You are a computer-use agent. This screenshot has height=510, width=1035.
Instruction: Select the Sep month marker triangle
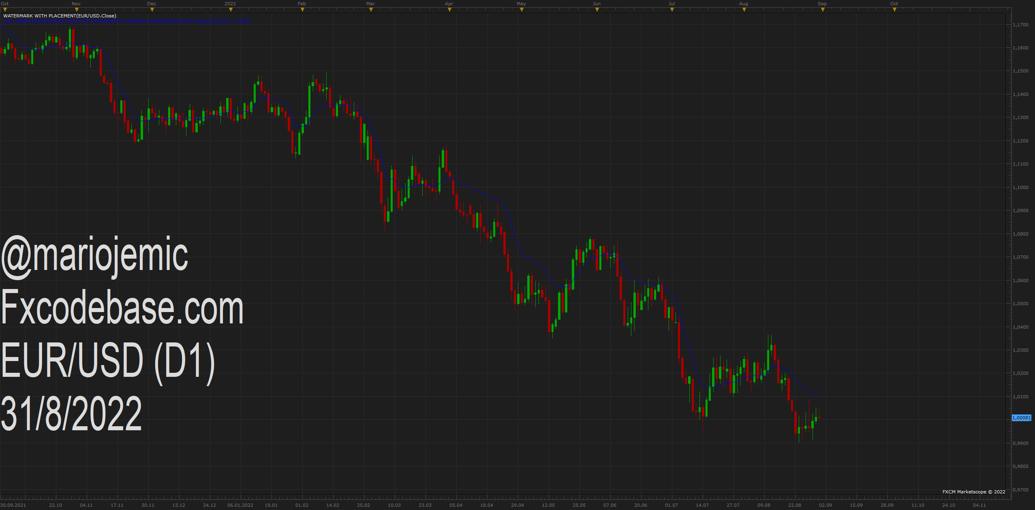(x=823, y=10)
